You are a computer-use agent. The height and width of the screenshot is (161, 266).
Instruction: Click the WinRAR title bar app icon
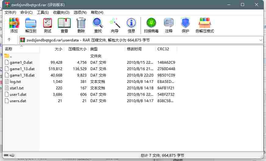[7, 4]
